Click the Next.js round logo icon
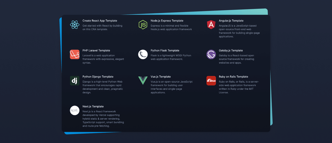This screenshot has width=332, height=143. pyautogui.click(x=74, y=110)
